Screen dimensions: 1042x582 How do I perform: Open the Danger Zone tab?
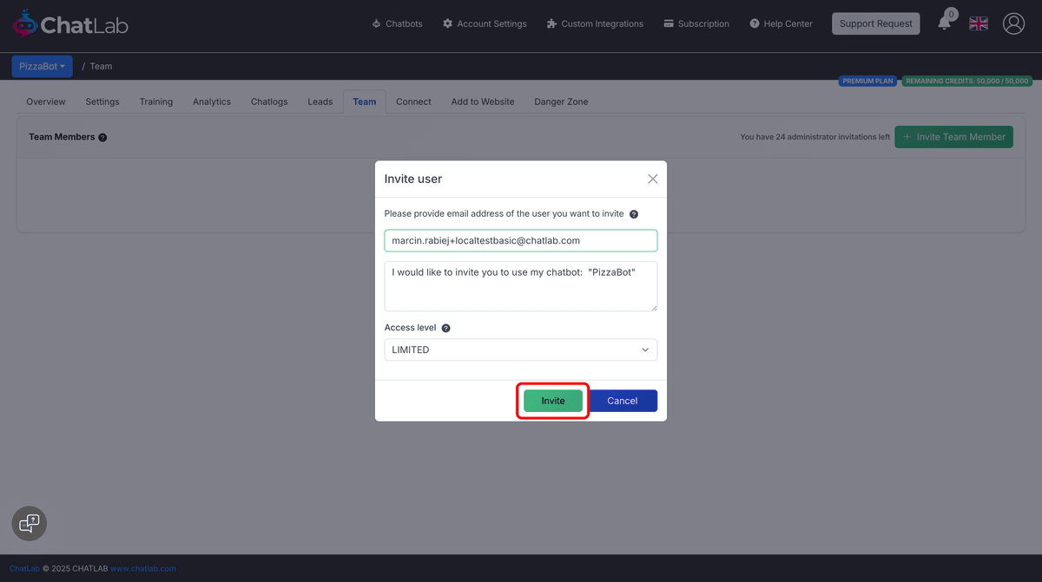560,101
